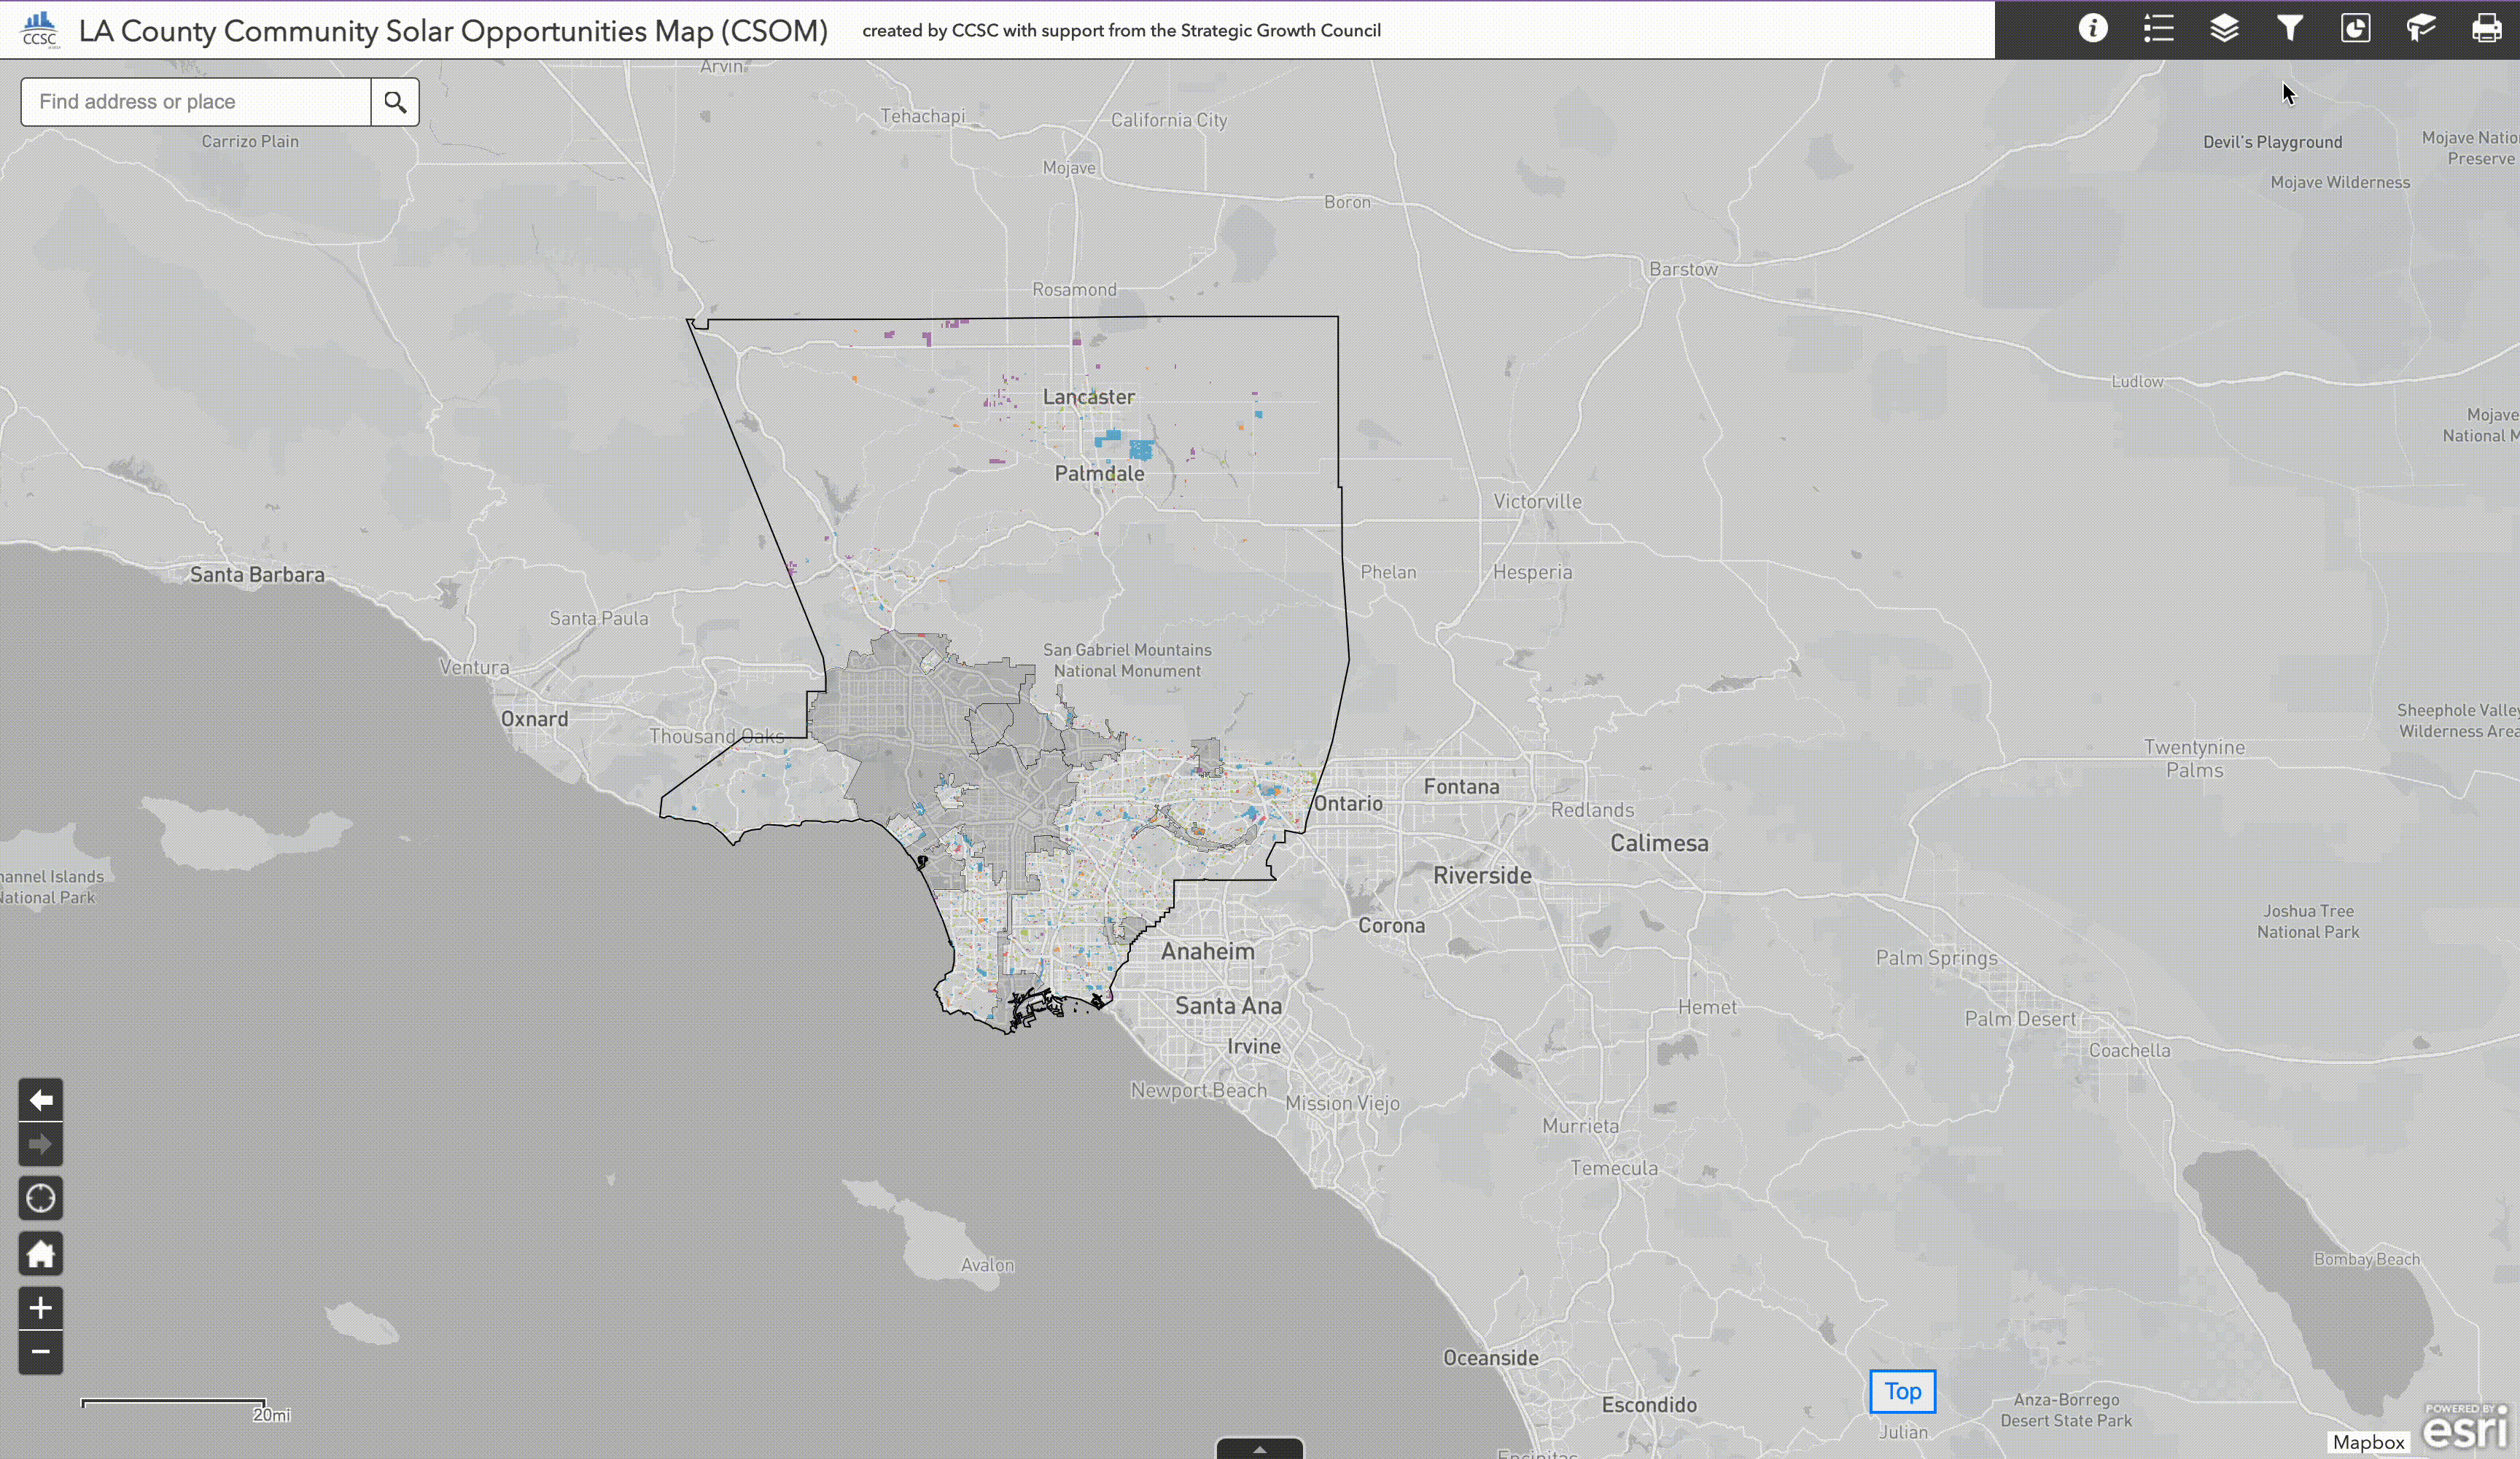The height and width of the screenshot is (1459, 2520).
Task: Click the Mapbox attribution link
Action: click(2368, 1442)
